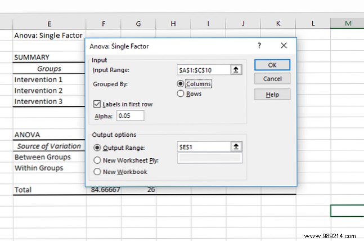Image resolution: width=364 pixels, height=241 pixels.
Task: Click the Intervention 3 cell
Action: [49, 101]
